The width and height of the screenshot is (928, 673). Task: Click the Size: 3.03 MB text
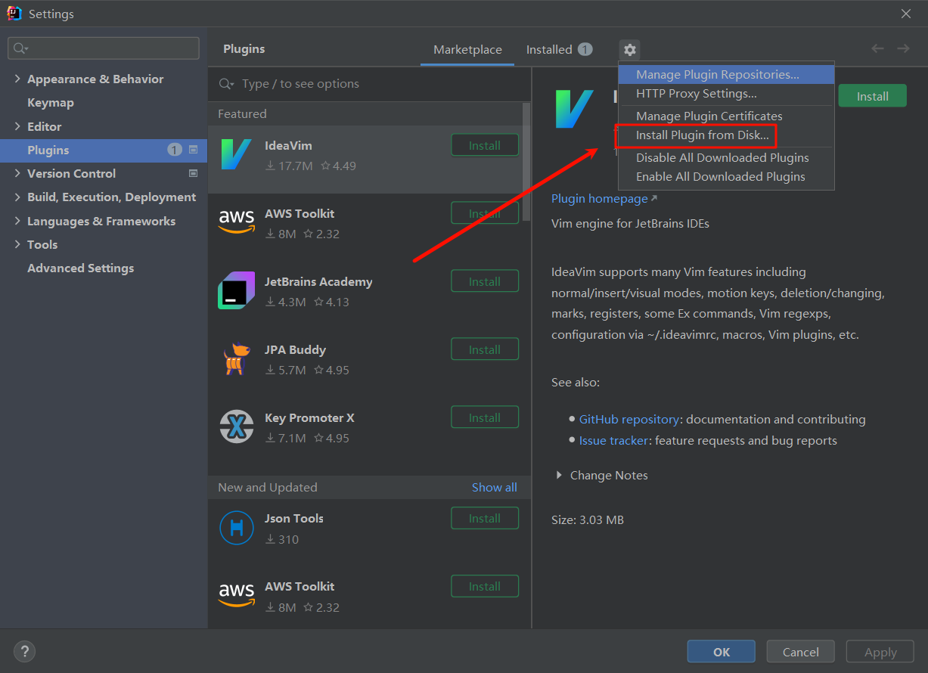(x=588, y=520)
